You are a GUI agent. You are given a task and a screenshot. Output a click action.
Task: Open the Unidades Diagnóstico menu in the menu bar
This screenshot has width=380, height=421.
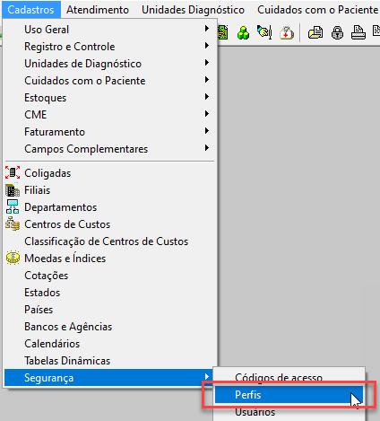tap(193, 10)
